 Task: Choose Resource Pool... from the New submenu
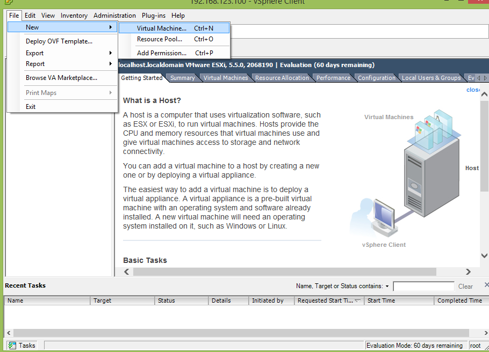click(174, 39)
